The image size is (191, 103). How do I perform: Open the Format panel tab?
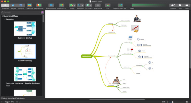pyautogui.click(x=173, y=5)
